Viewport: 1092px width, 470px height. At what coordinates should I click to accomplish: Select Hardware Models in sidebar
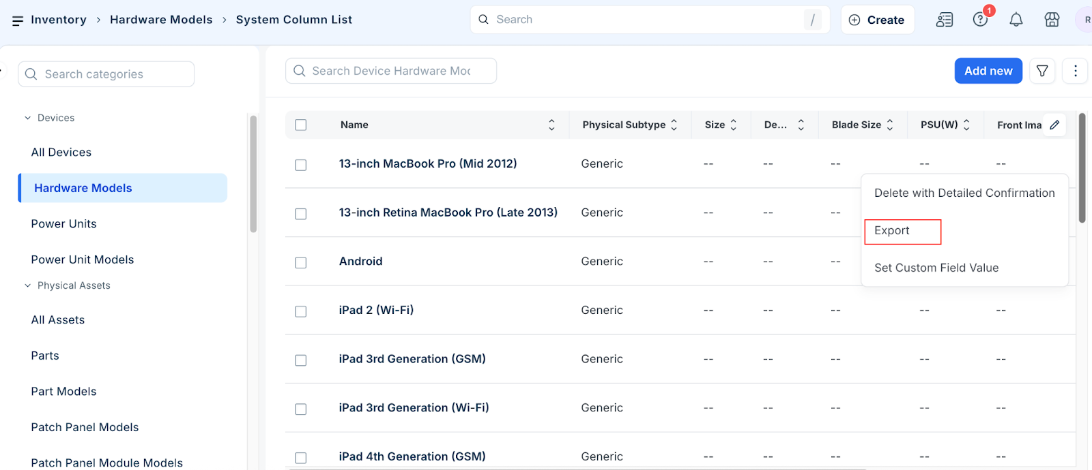pyautogui.click(x=123, y=188)
